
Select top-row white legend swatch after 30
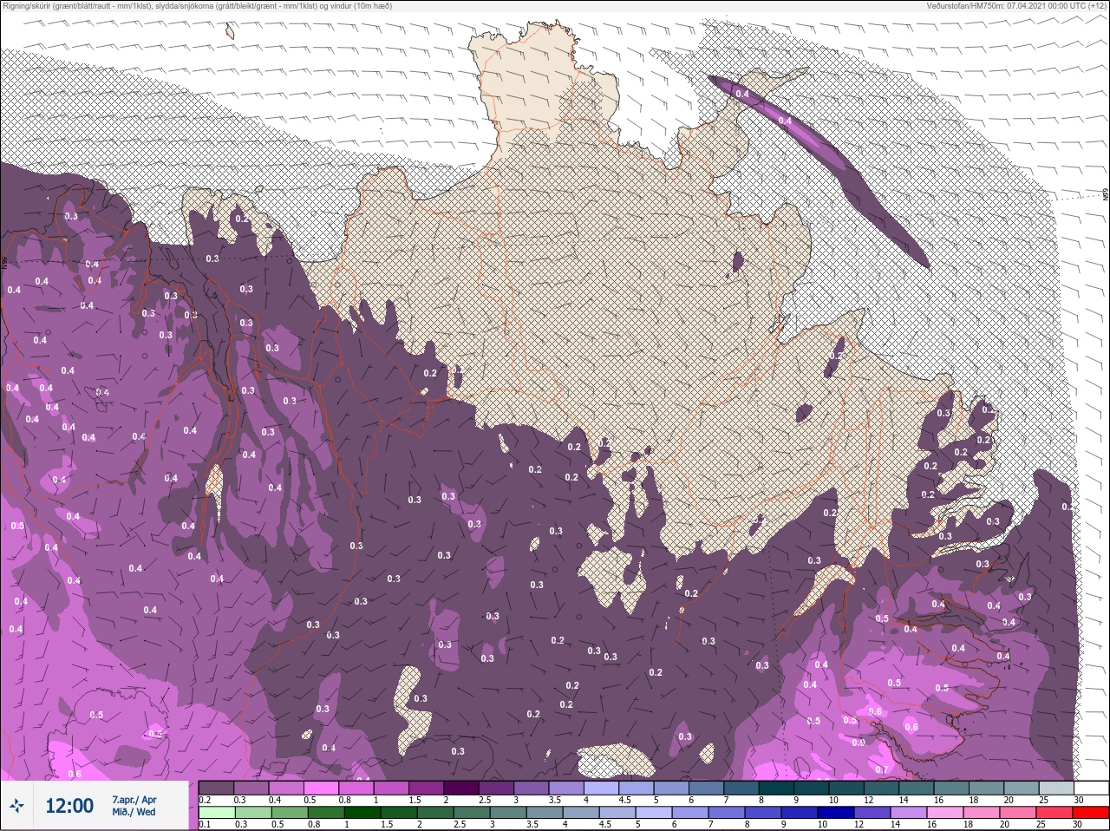[x=1092, y=788]
